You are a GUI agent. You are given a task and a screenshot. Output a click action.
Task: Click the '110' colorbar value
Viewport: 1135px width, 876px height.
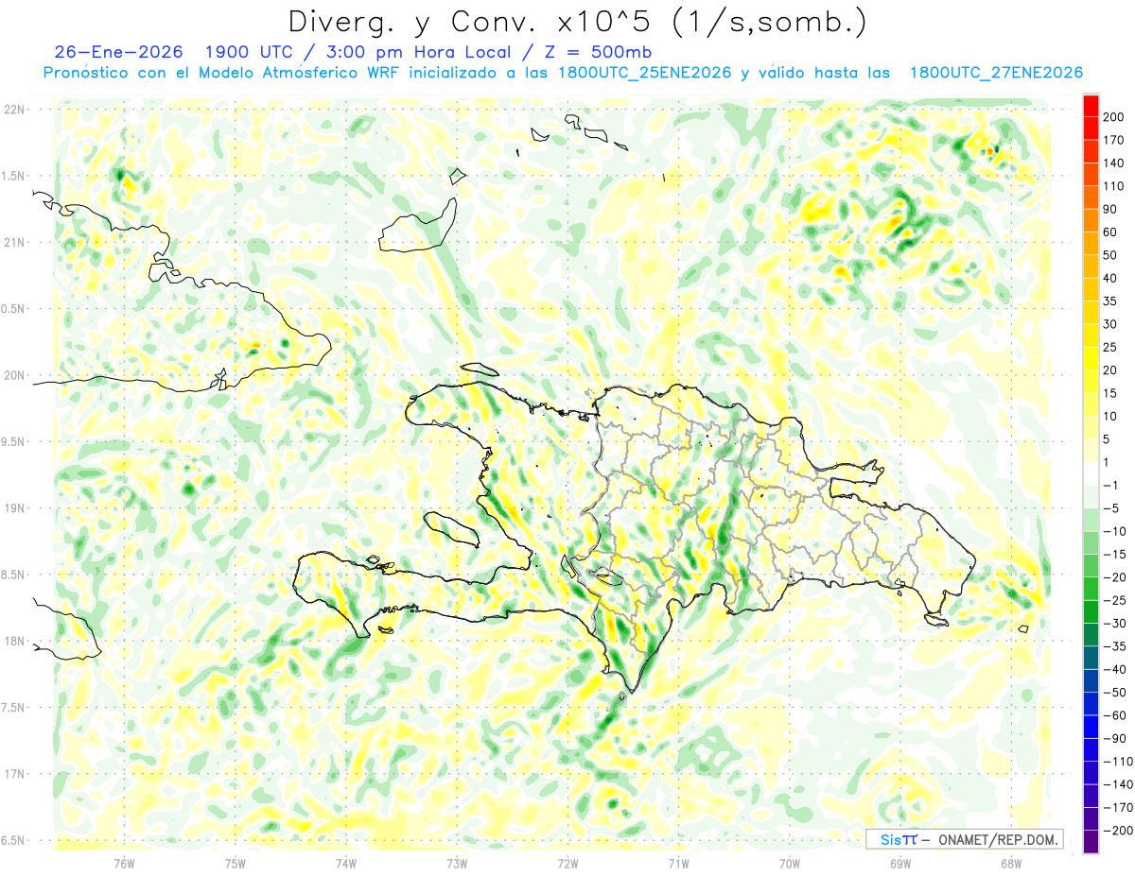click(1115, 186)
